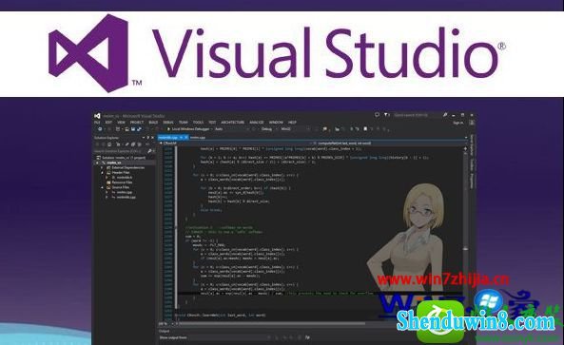Screen dimensions: 564x345
Task: Click the navigate backward toolbar icon
Action: tap(100, 129)
